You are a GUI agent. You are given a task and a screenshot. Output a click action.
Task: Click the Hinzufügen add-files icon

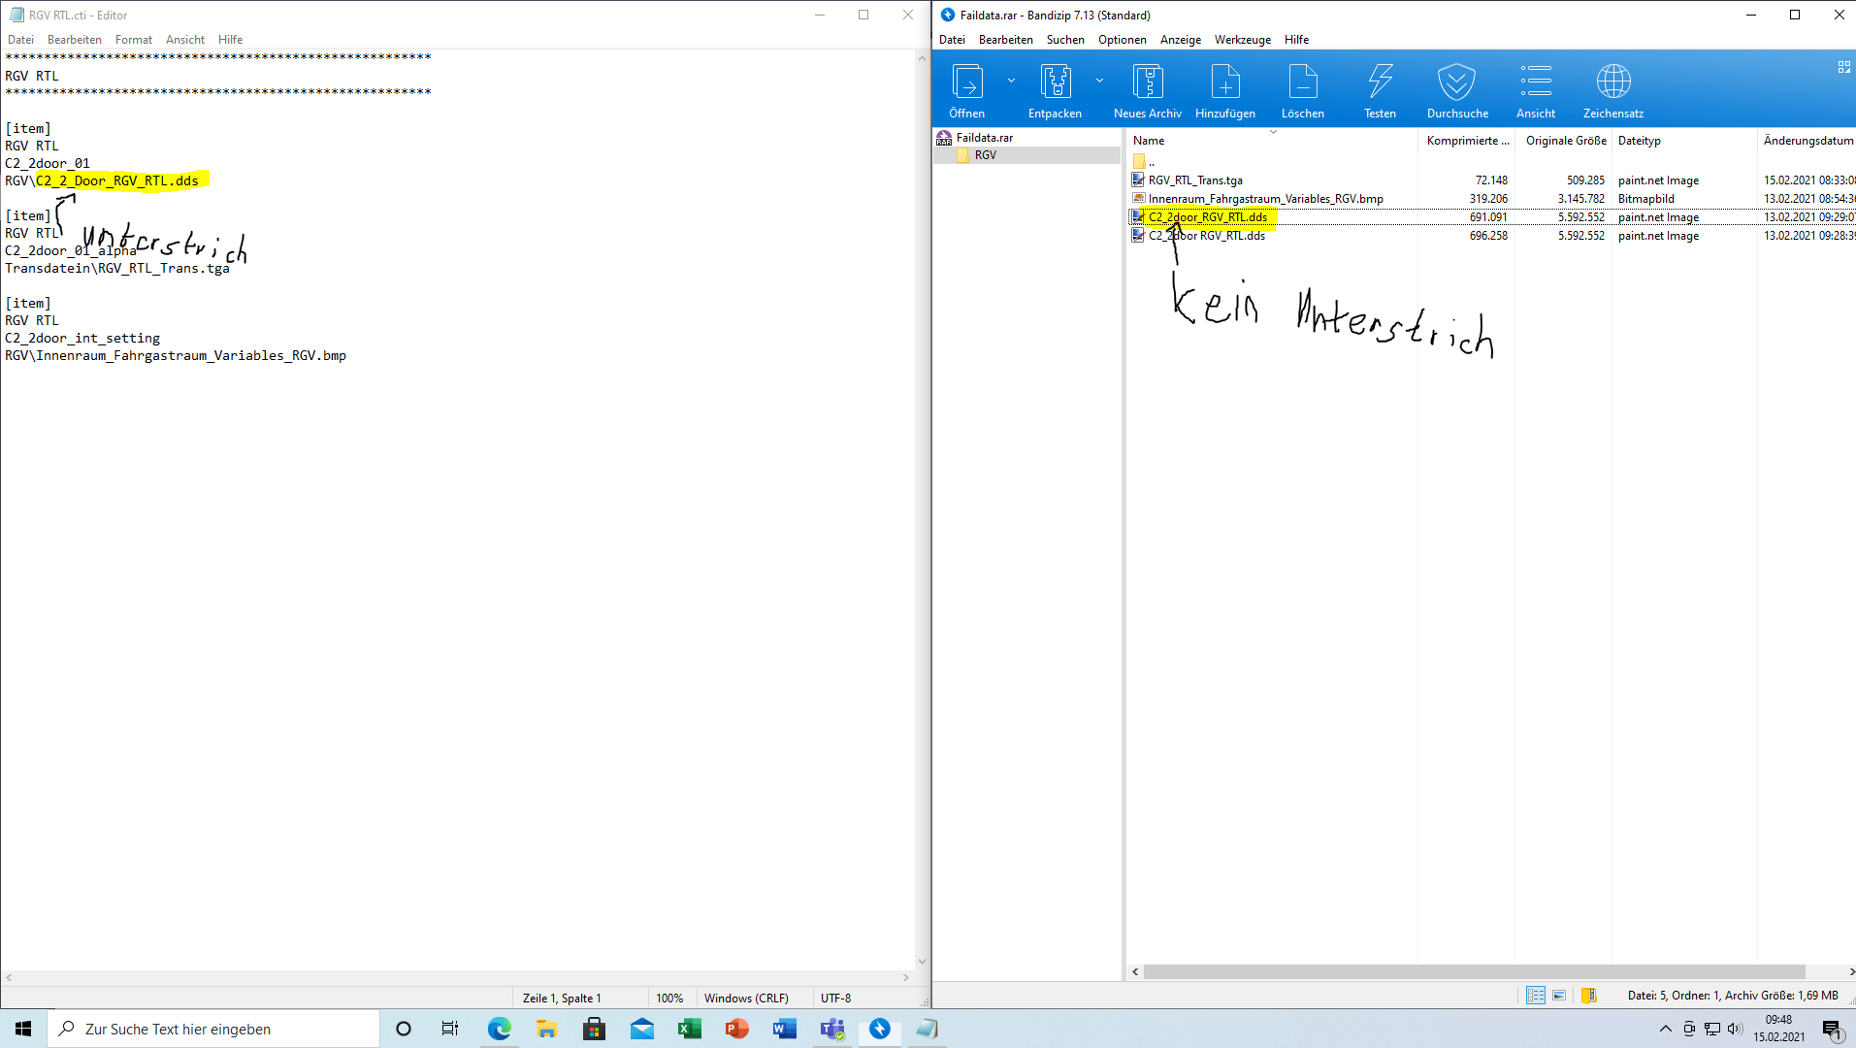coord(1224,82)
